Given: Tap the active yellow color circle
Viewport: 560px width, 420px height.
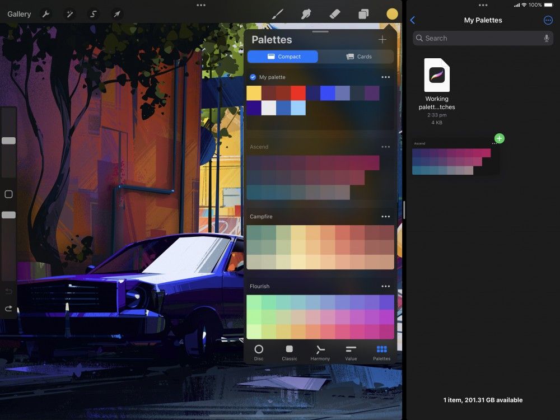Looking at the screenshot, I should pyautogui.click(x=392, y=14).
